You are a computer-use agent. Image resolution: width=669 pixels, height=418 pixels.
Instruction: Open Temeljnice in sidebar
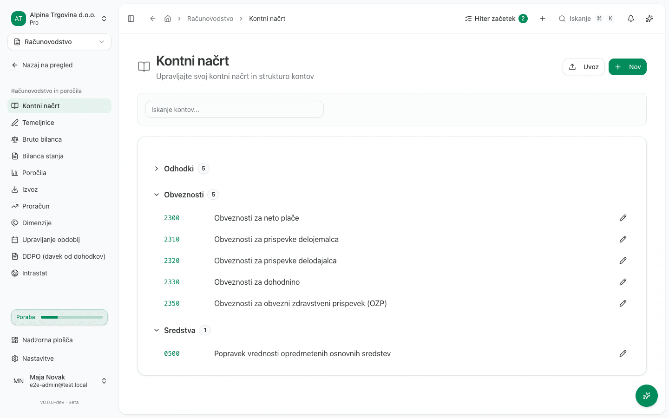[x=59, y=123]
